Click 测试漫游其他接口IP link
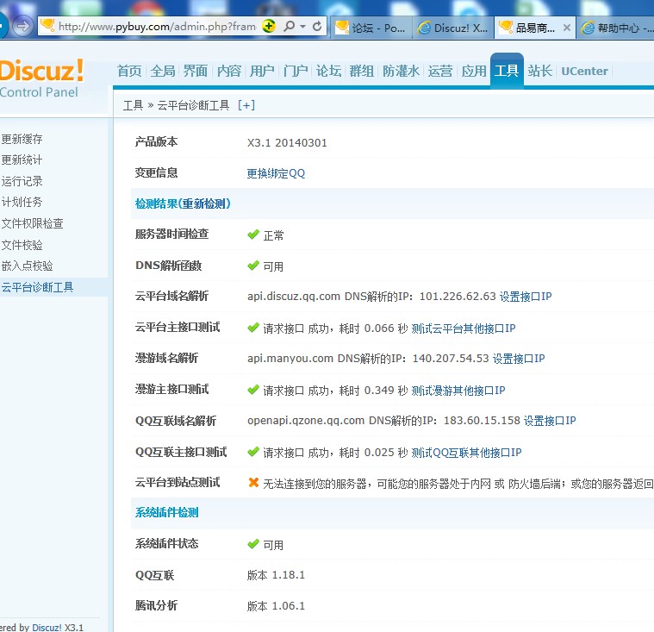654x632 pixels. coord(458,391)
